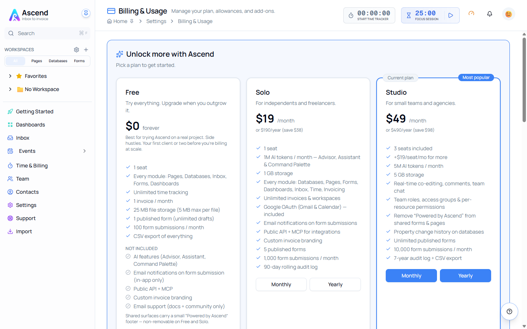Click 'or $490/year (save $98)' text

click(x=410, y=130)
